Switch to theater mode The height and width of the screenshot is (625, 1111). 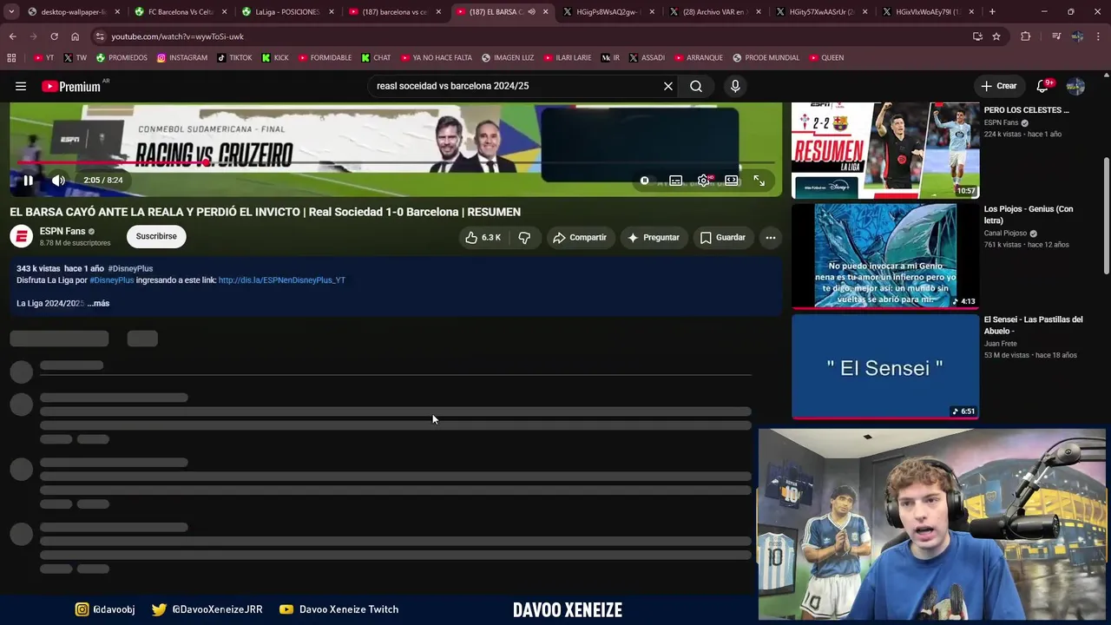tap(732, 181)
